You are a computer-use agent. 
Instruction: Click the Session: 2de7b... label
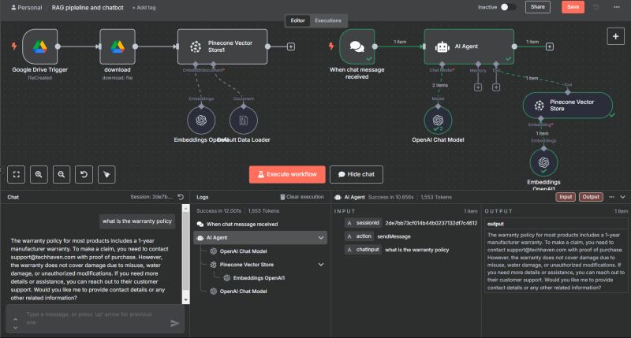point(151,197)
